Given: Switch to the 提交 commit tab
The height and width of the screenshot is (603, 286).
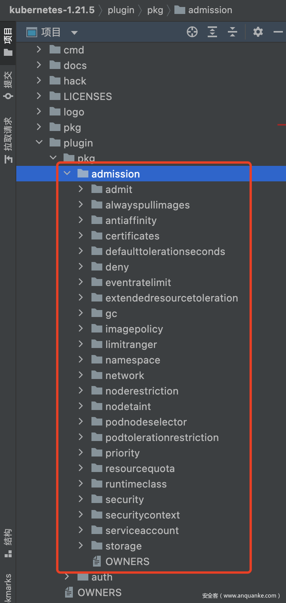Looking at the screenshot, I should [8, 84].
